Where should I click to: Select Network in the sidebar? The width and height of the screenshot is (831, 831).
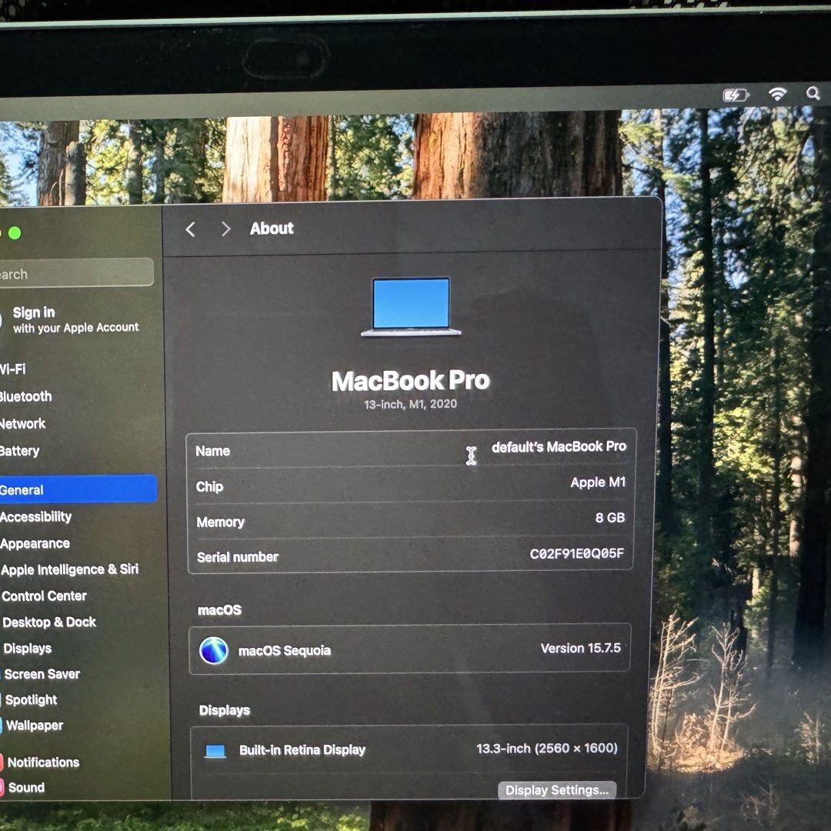[23, 423]
